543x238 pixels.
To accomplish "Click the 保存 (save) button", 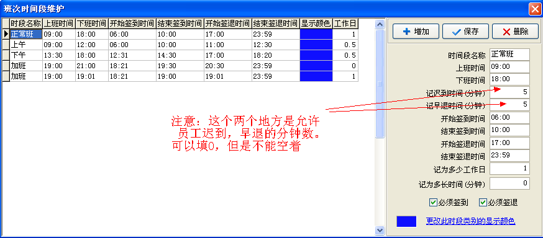I will pyautogui.click(x=465, y=32).
